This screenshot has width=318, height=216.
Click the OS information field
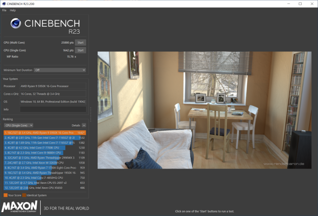(53, 102)
